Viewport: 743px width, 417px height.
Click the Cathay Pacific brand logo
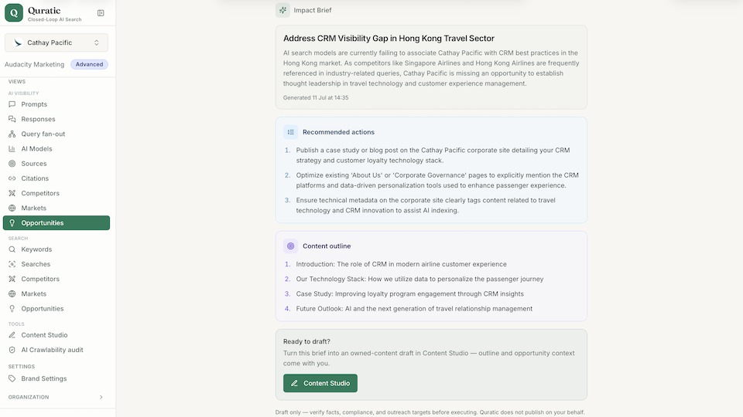point(18,42)
